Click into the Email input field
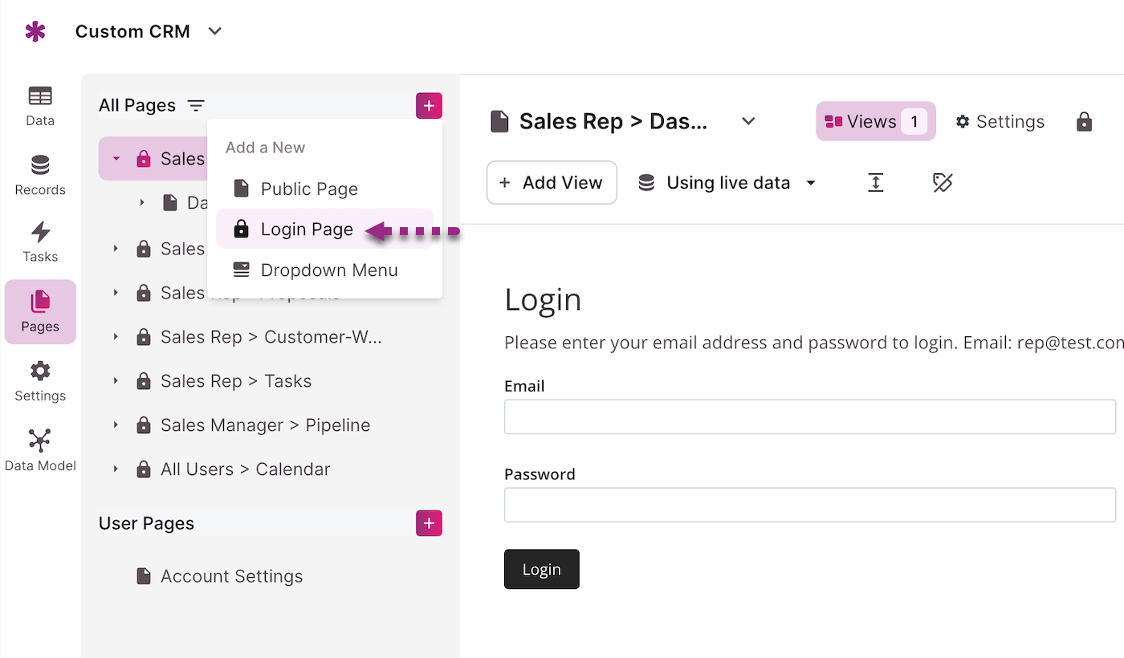The image size is (1124, 658). tap(809, 417)
